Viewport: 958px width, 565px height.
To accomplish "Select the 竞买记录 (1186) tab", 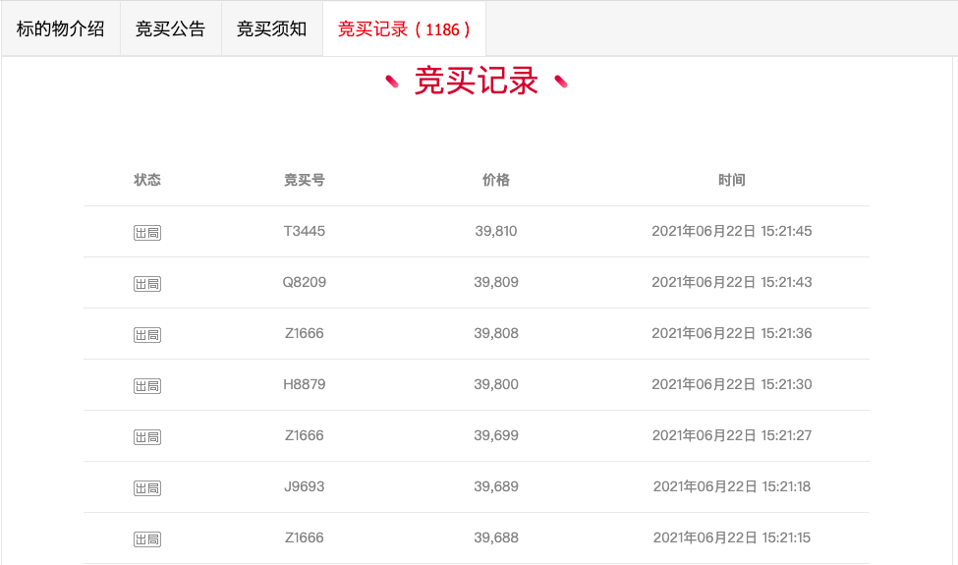I will pyautogui.click(x=404, y=28).
